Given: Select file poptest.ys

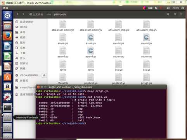Looking at the screenshot, I should (119, 79).
